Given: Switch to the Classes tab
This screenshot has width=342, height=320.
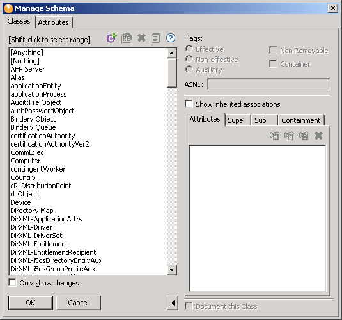Looking at the screenshot, I should tap(19, 21).
